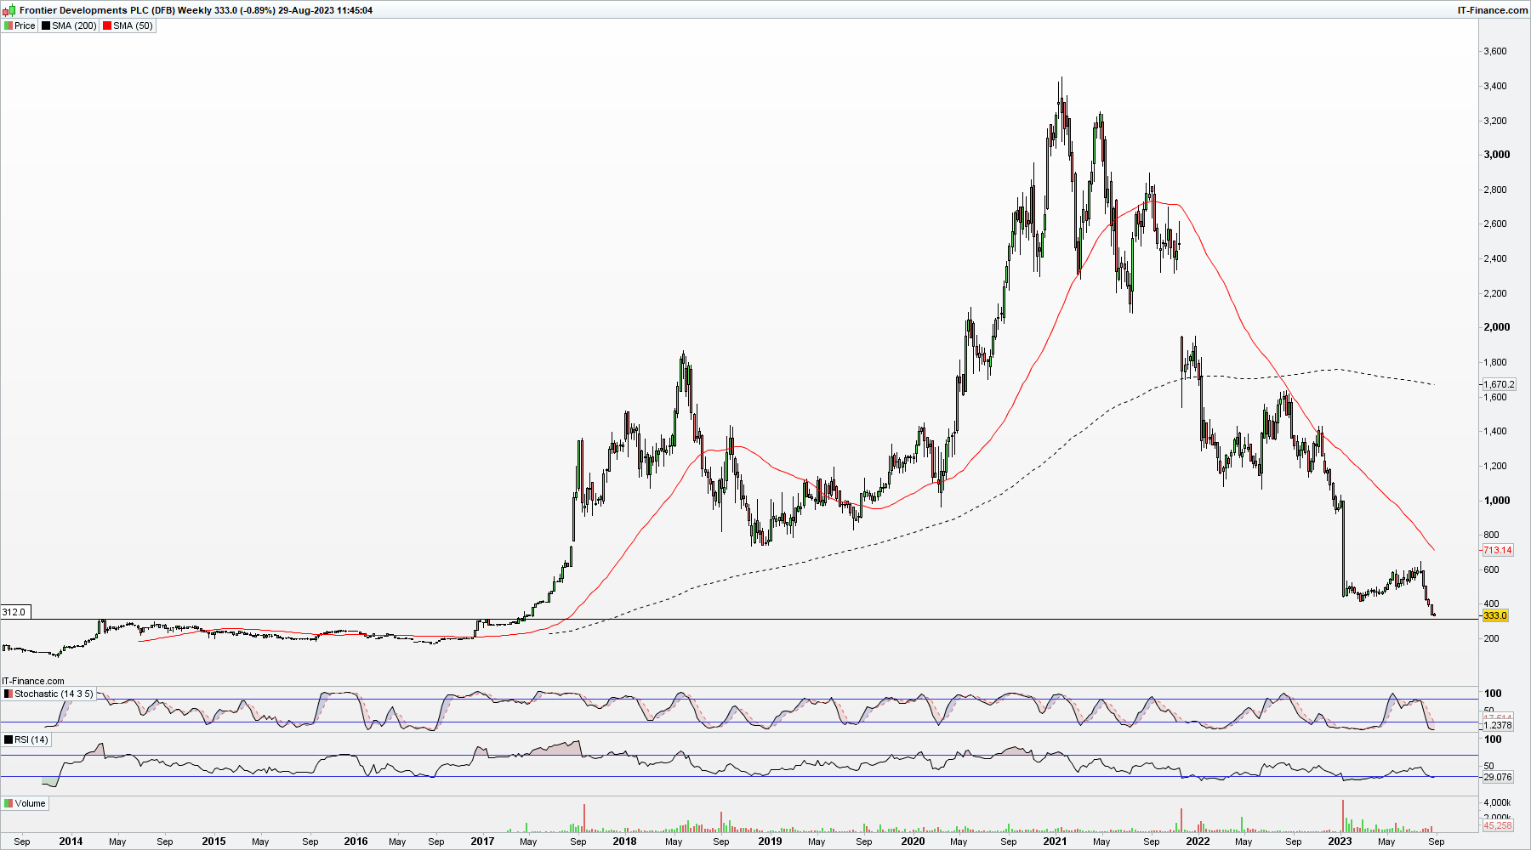The height and width of the screenshot is (850, 1531).
Task: Select the black SMA (200) legend swatch
Action: click(x=46, y=25)
